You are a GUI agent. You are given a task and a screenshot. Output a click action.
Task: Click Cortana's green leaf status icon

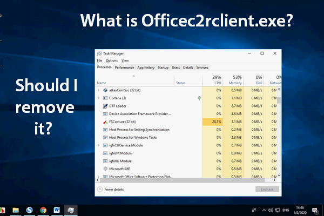pos(199,98)
